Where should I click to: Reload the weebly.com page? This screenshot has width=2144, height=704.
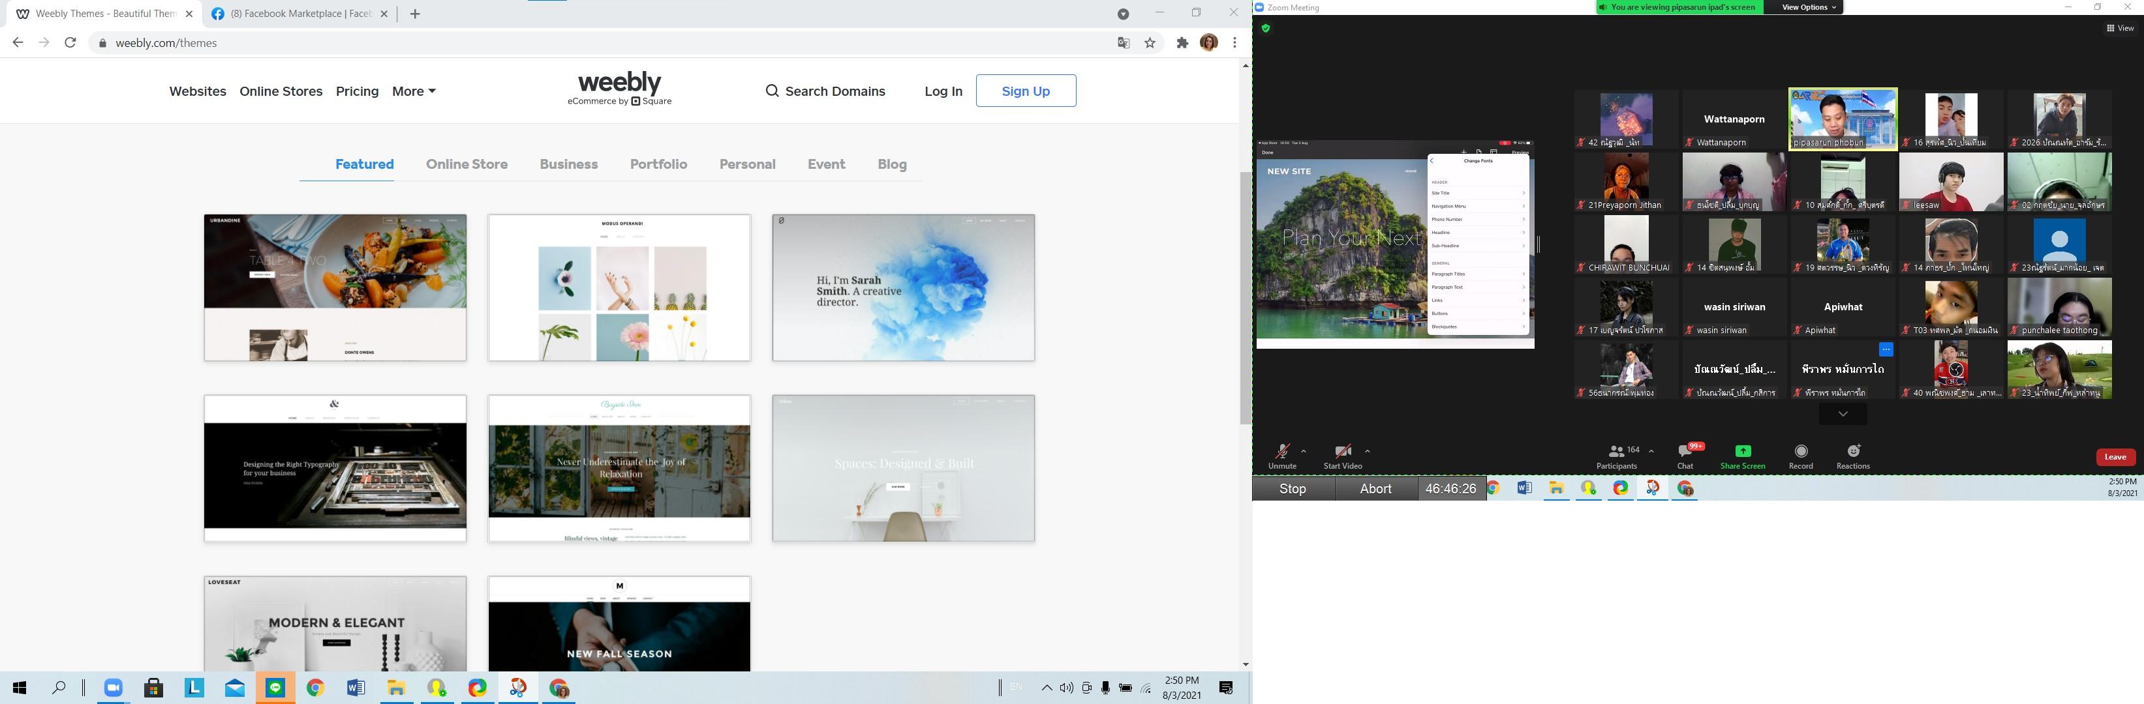pyautogui.click(x=70, y=42)
